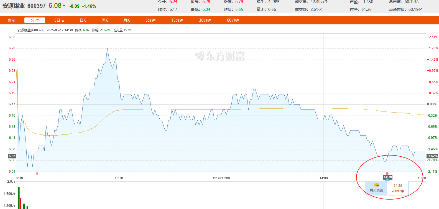Click the 跌停 value 5.55
Viewport: 439px width, 209px height.
click(239, 9)
